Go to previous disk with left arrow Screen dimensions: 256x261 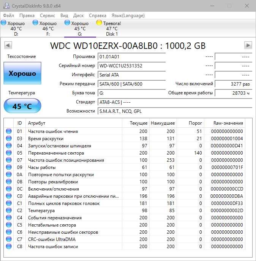8,45
